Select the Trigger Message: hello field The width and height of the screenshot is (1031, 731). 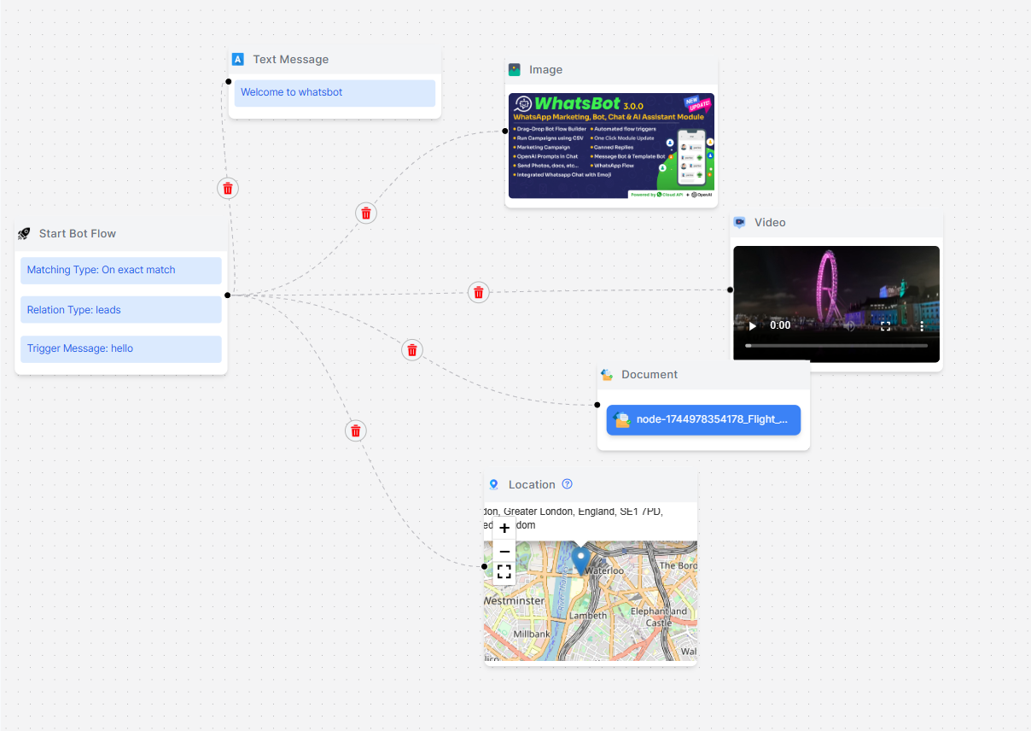click(x=120, y=349)
